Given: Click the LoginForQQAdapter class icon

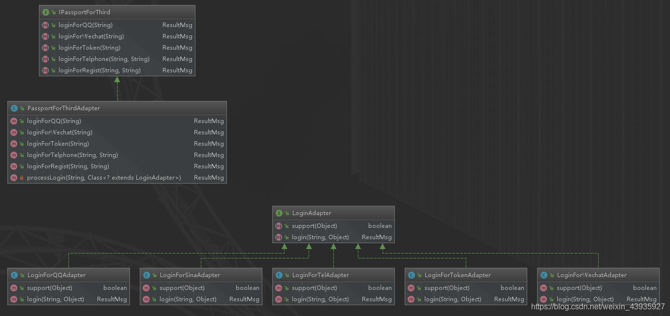Looking at the screenshot, I should (x=14, y=275).
